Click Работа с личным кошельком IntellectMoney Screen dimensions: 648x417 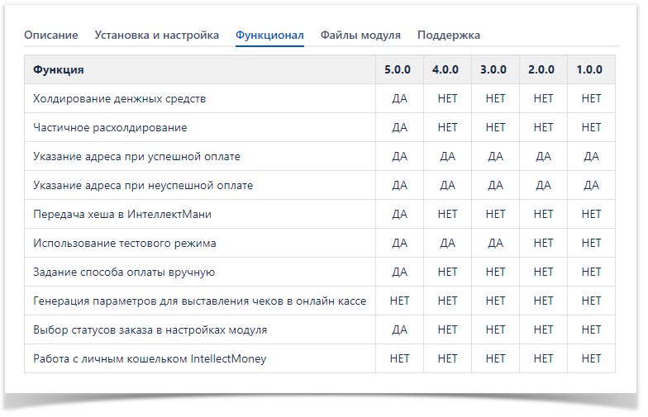point(150,359)
